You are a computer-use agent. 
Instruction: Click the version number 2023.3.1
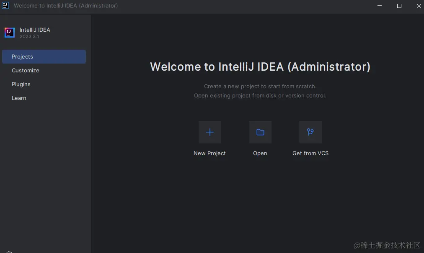[x=29, y=36]
